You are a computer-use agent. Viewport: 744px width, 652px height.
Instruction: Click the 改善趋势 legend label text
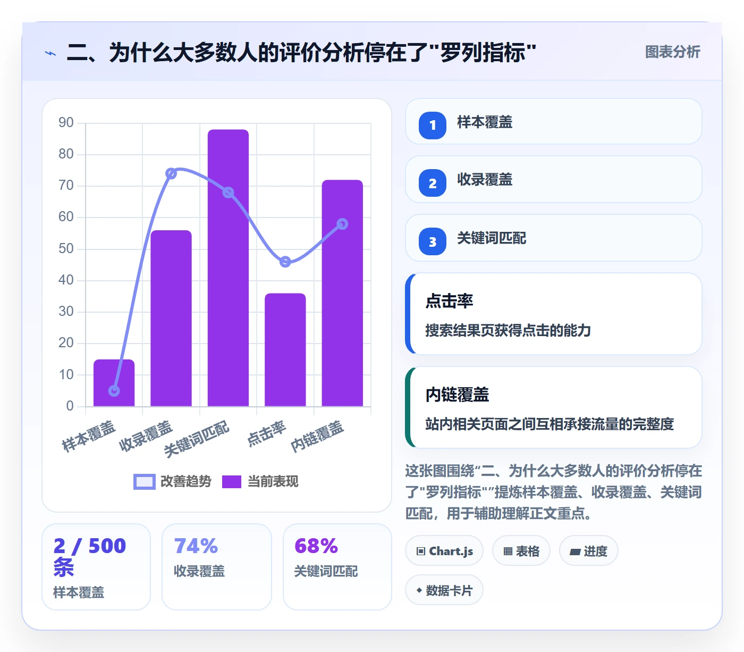pos(186,481)
